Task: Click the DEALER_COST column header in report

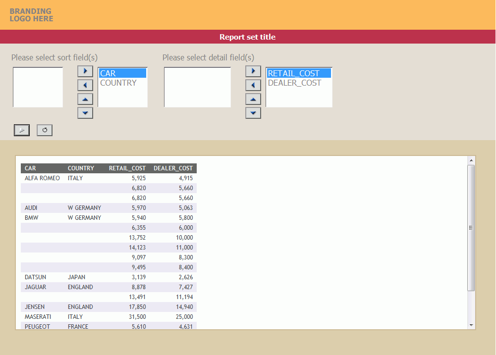Action: 173,168
